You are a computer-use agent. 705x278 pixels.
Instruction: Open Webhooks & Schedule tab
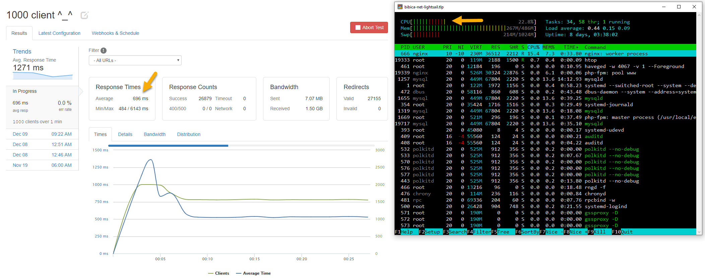point(115,33)
